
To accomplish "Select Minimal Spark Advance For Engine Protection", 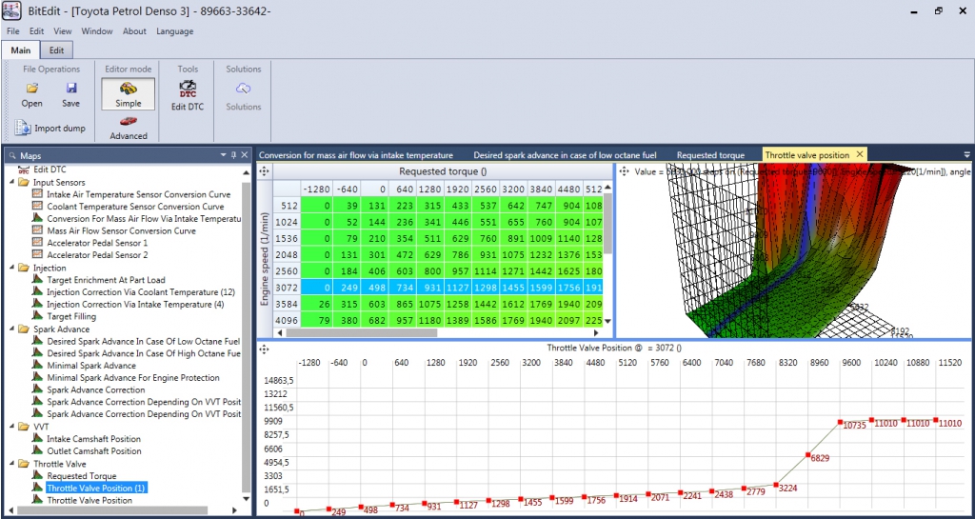I will coord(133,377).
